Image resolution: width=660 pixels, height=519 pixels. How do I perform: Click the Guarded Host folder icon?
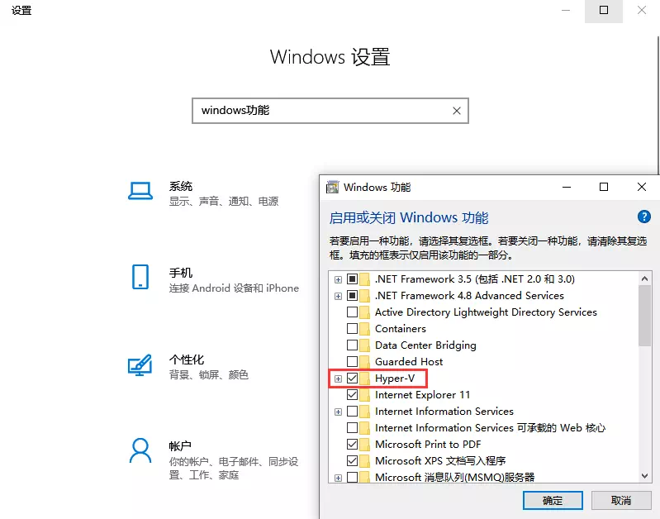click(x=364, y=361)
